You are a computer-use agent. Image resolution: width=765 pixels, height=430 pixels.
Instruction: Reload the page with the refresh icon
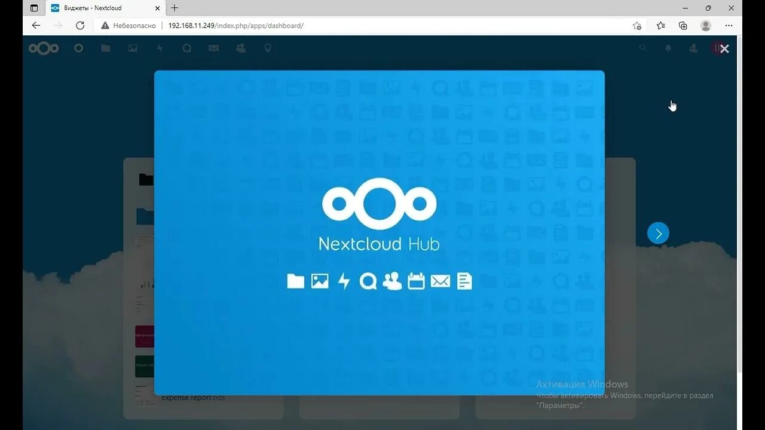[80, 26]
